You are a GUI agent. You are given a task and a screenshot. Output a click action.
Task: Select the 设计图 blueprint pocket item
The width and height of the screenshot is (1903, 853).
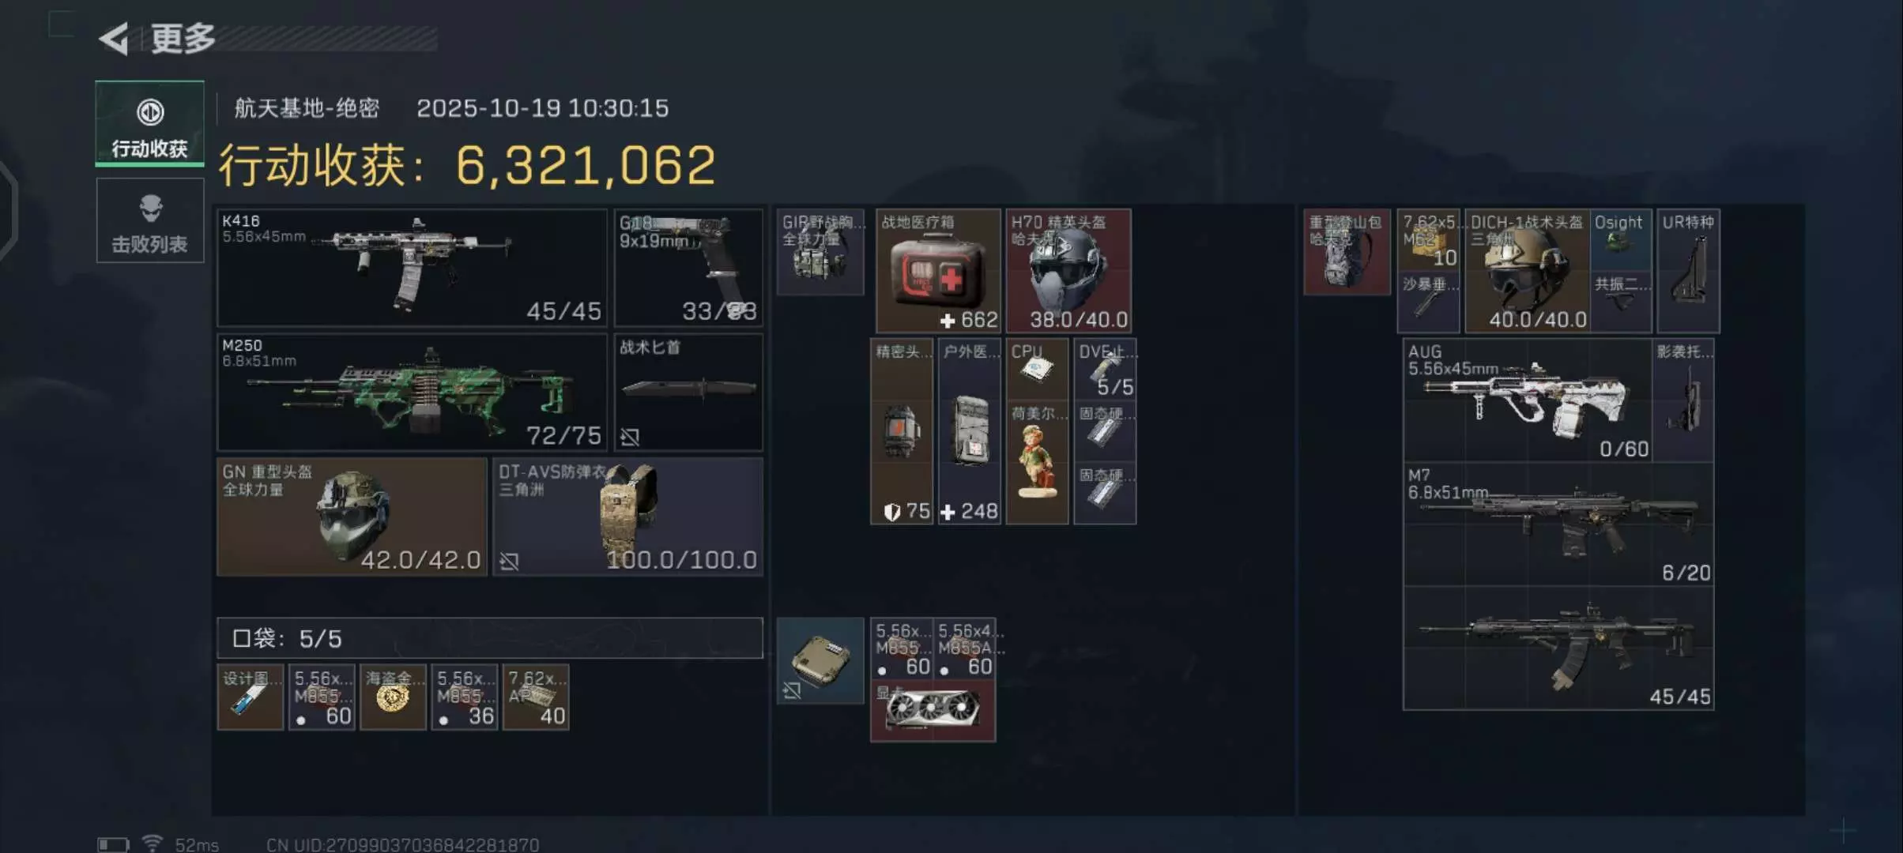coord(251,697)
